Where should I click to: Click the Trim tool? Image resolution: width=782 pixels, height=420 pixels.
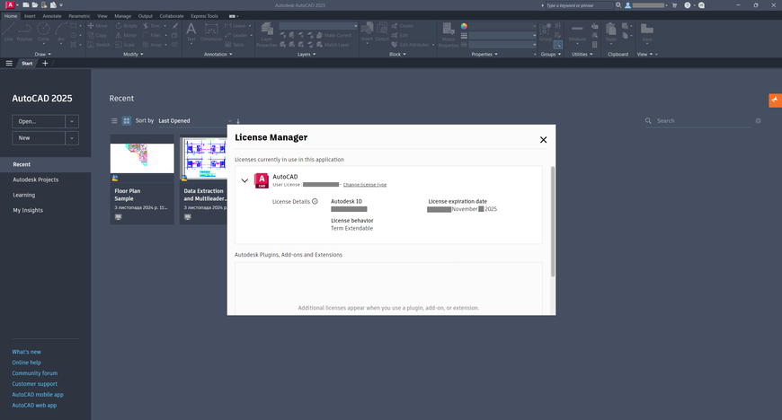tap(152, 26)
